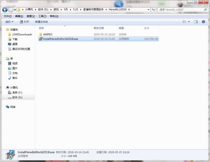Click Heredis_v2019 in the address bar
The image size is (210, 162).
coord(118,9)
